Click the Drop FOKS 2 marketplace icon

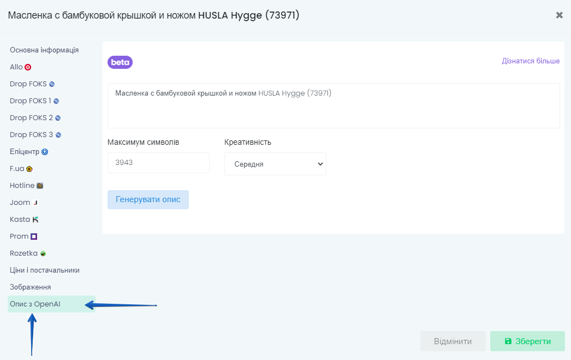click(58, 118)
